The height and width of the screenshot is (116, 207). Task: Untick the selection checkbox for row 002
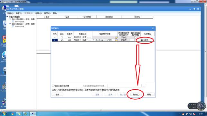pyautogui.click(x=62, y=40)
